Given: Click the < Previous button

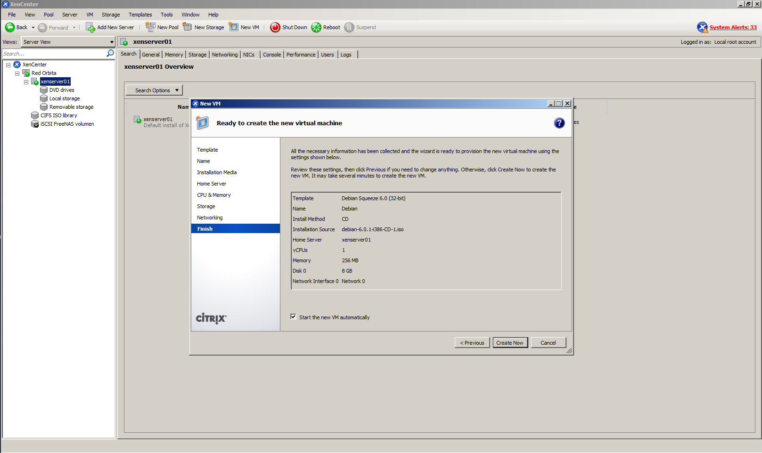Looking at the screenshot, I should (x=472, y=343).
